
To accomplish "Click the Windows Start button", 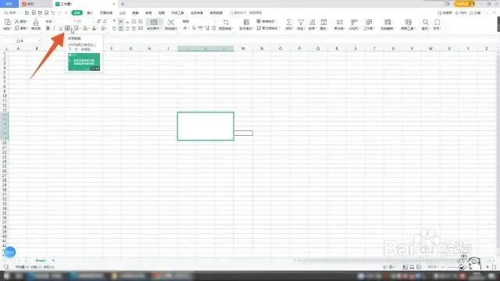I will [7, 276].
